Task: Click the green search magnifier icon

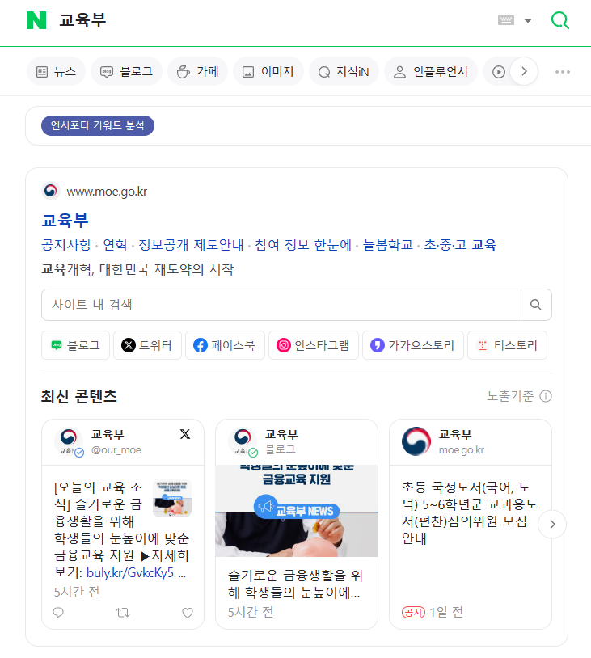Action: [x=560, y=20]
